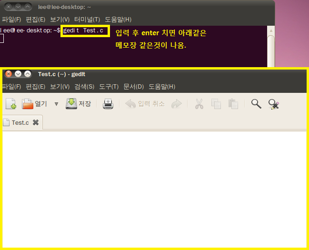Open terminal 터미널(T) menu
The image size is (309, 250).
(87, 20)
